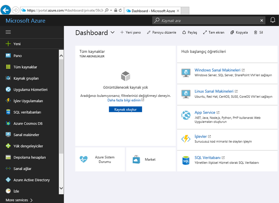Click the Kaynak oluştur button

[125, 109]
